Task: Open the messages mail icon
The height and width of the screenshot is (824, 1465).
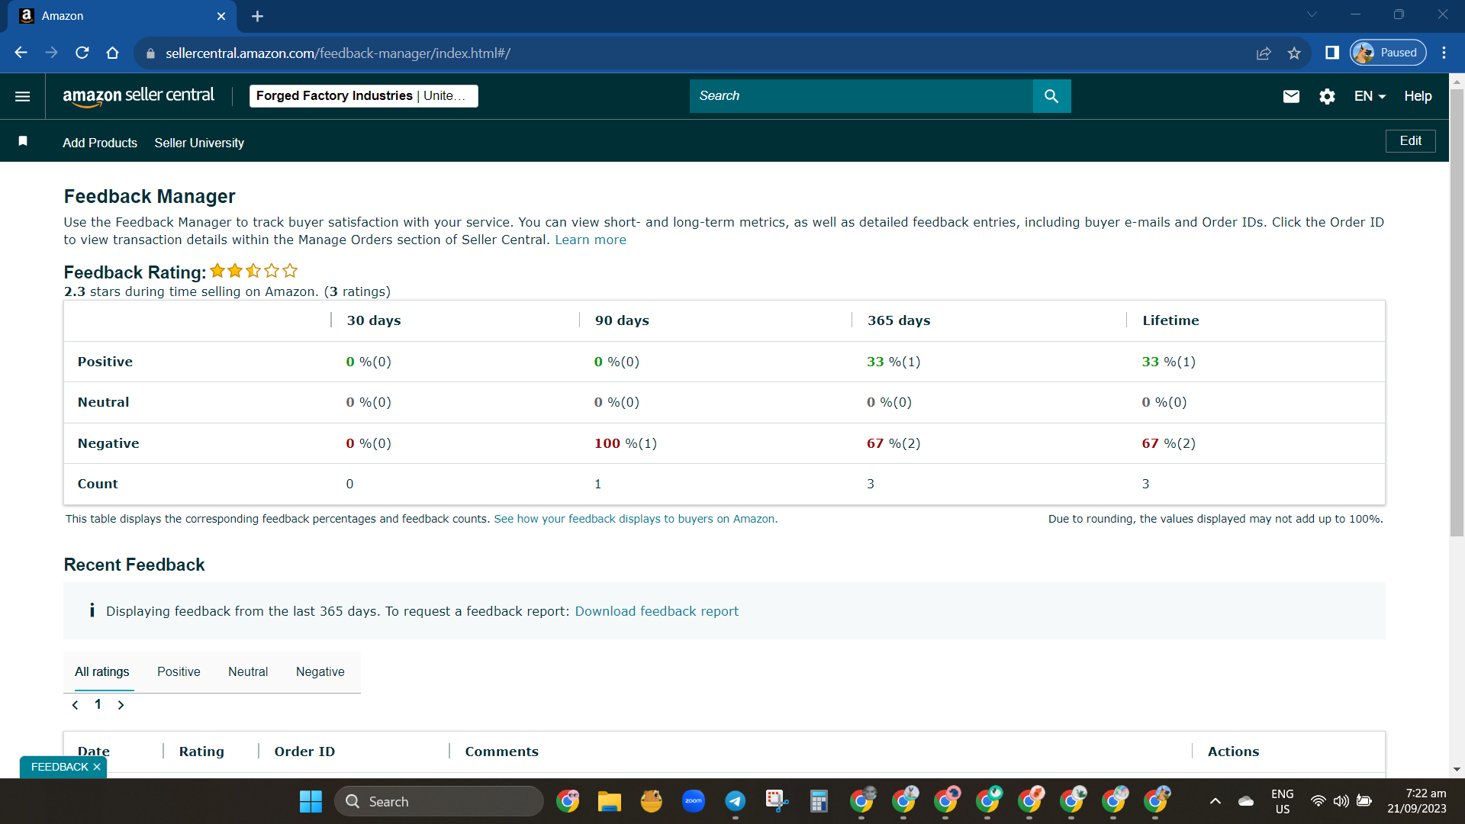Action: (1291, 96)
